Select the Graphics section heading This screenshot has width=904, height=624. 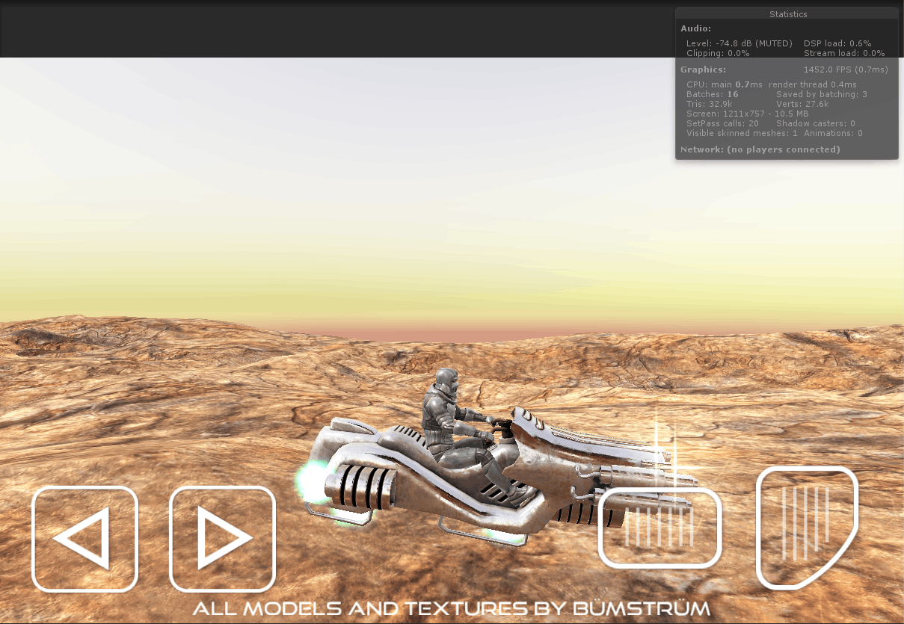[703, 69]
